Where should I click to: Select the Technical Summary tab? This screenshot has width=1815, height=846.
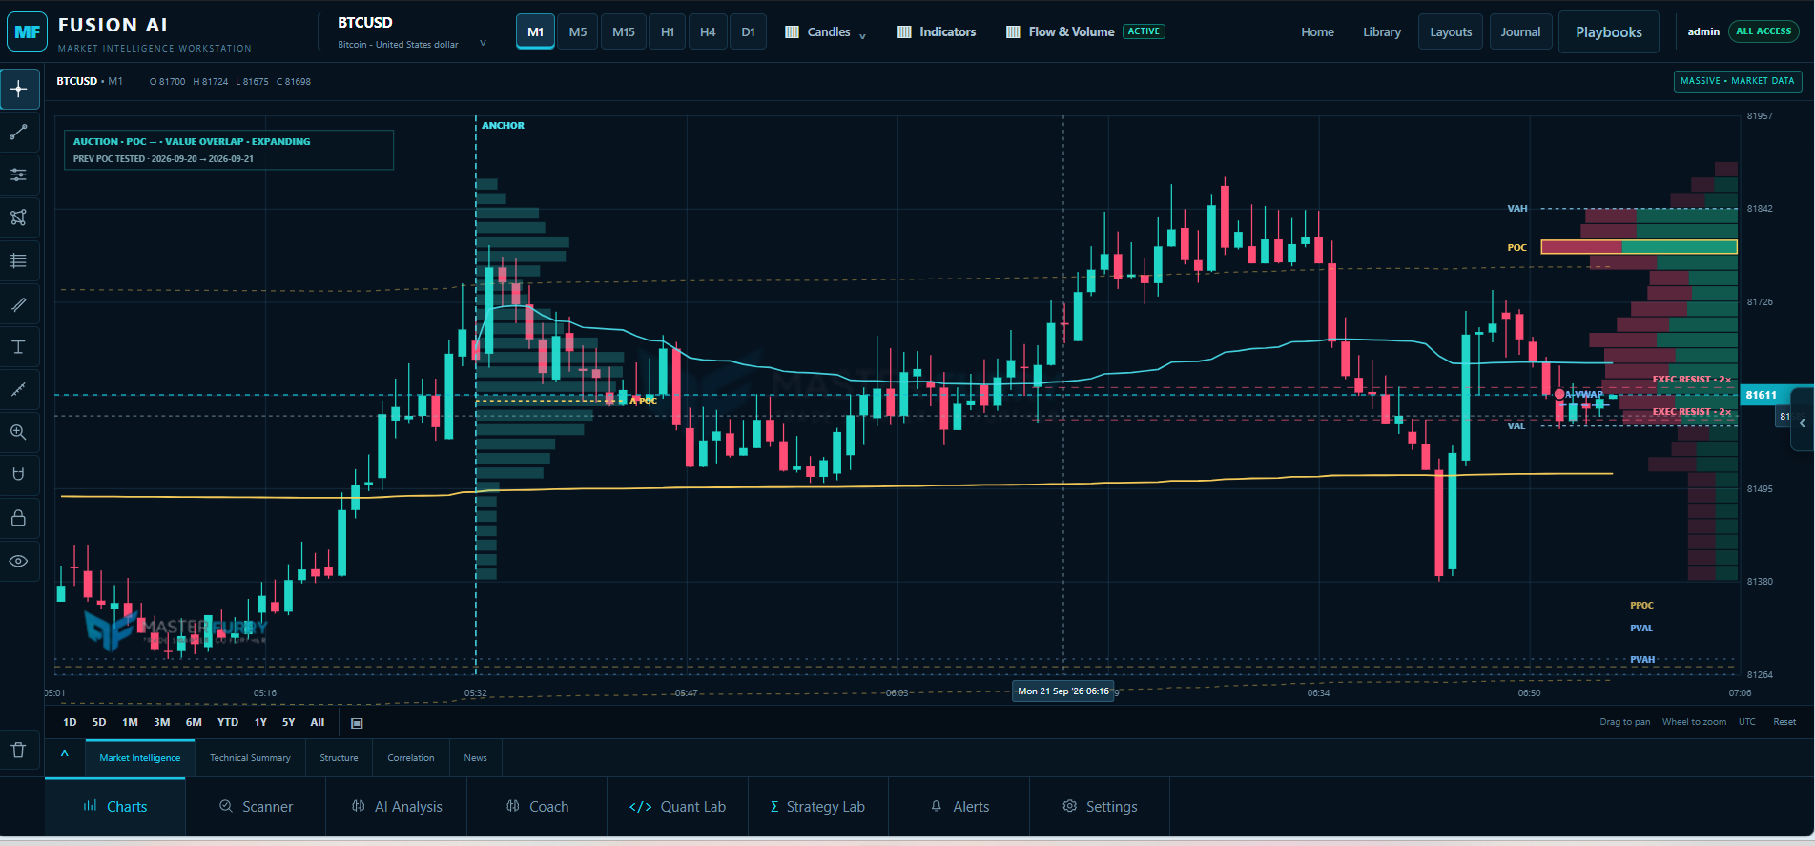250,758
